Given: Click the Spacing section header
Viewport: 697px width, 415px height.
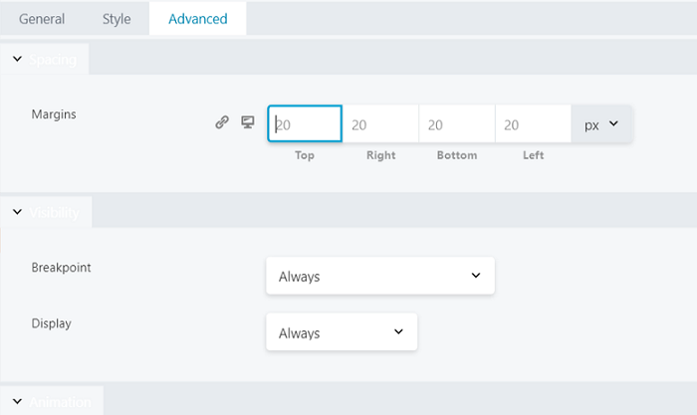Looking at the screenshot, I should 45,59.
